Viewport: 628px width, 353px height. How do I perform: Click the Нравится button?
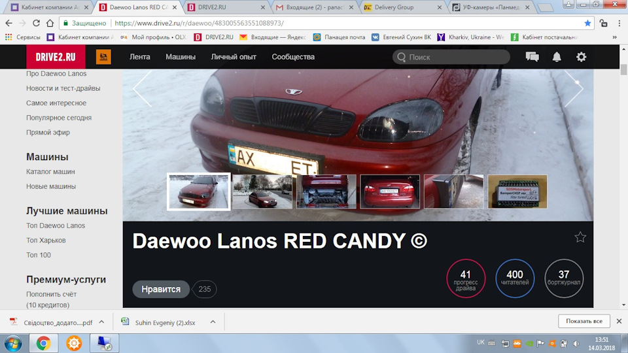161,289
